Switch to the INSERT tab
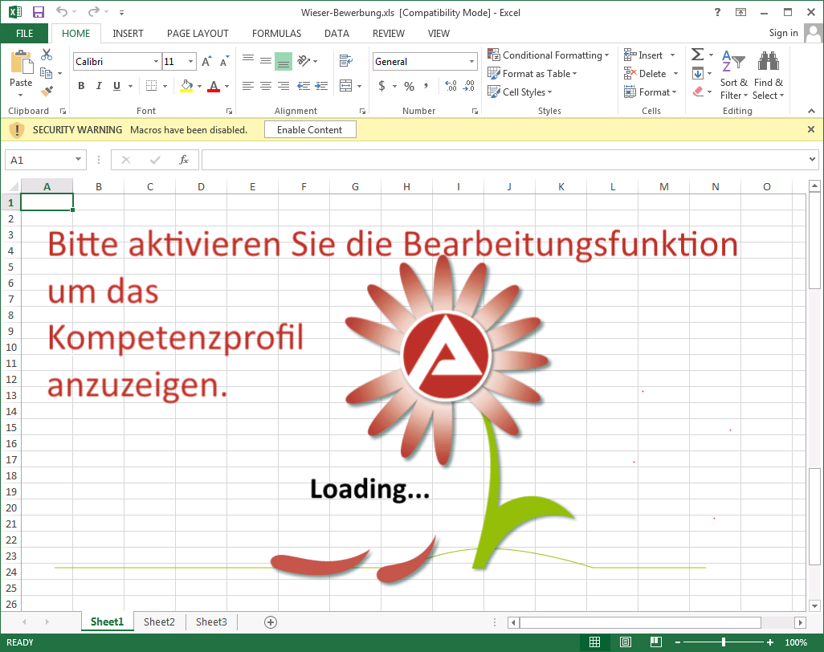This screenshot has width=824, height=652. coord(128,33)
